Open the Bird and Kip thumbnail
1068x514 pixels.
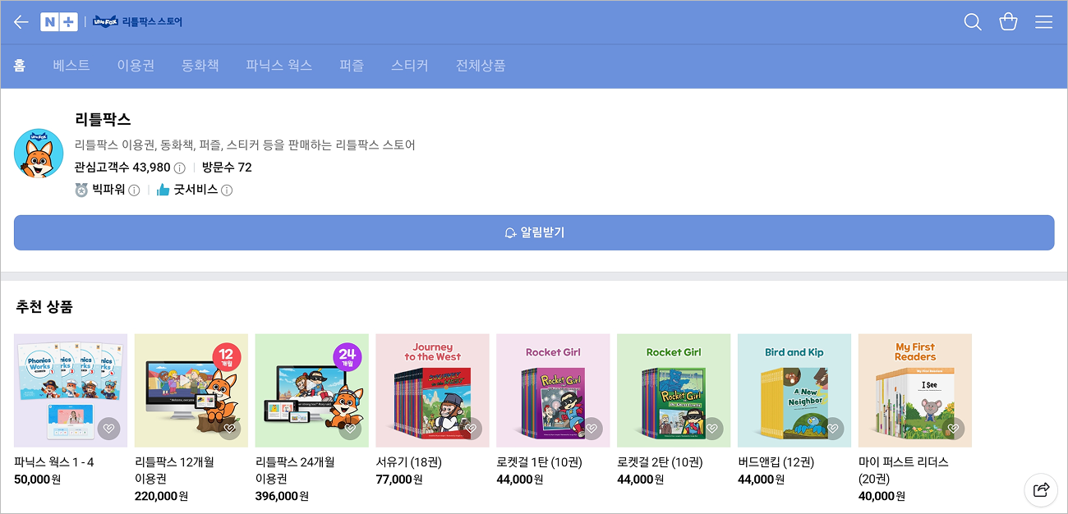(x=795, y=391)
